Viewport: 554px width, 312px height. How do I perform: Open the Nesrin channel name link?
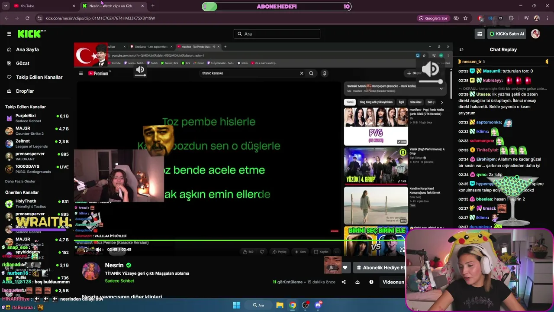(x=114, y=265)
